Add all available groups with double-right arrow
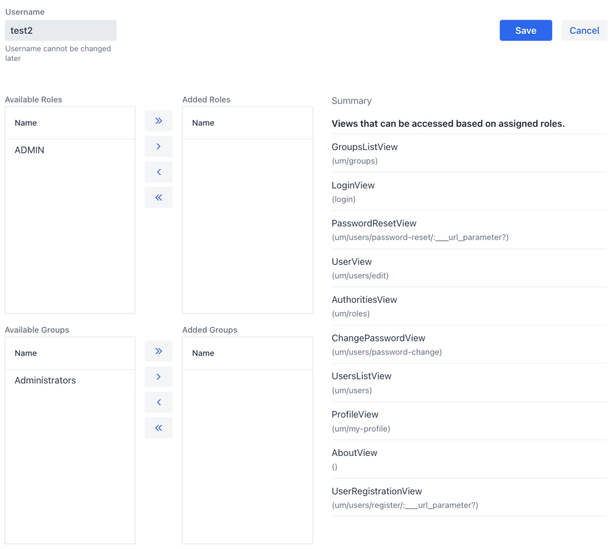The image size is (612, 549). [159, 351]
